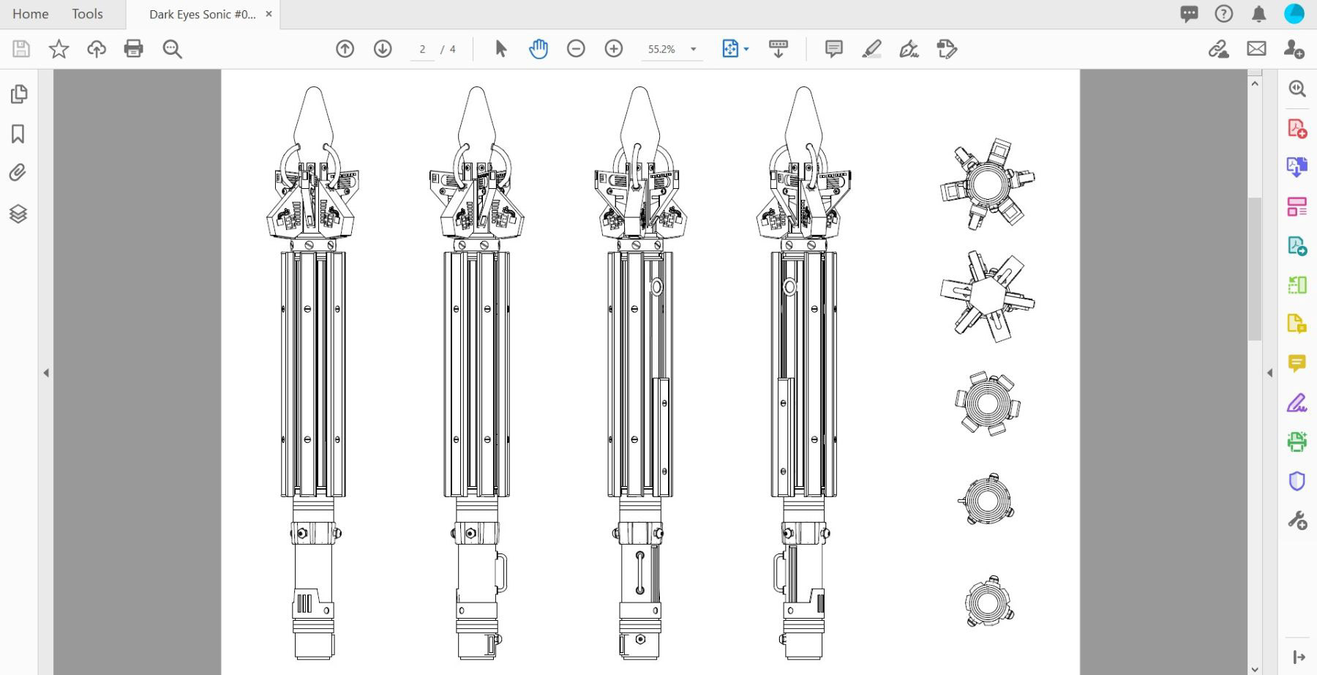This screenshot has height=675, width=1317.
Task: Zoom in with plus button
Action: click(x=614, y=49)
